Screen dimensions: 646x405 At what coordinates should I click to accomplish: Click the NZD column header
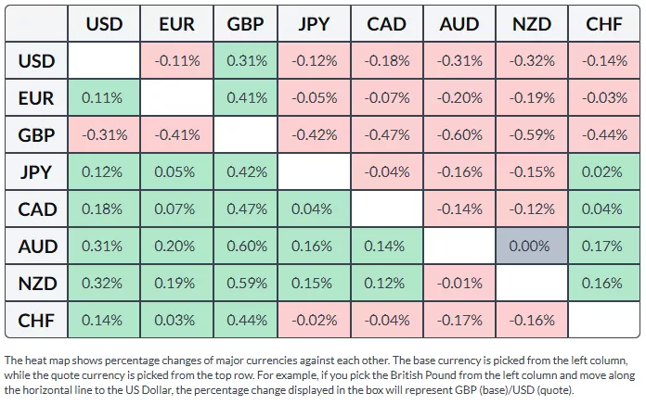click(x=532, y=24)
